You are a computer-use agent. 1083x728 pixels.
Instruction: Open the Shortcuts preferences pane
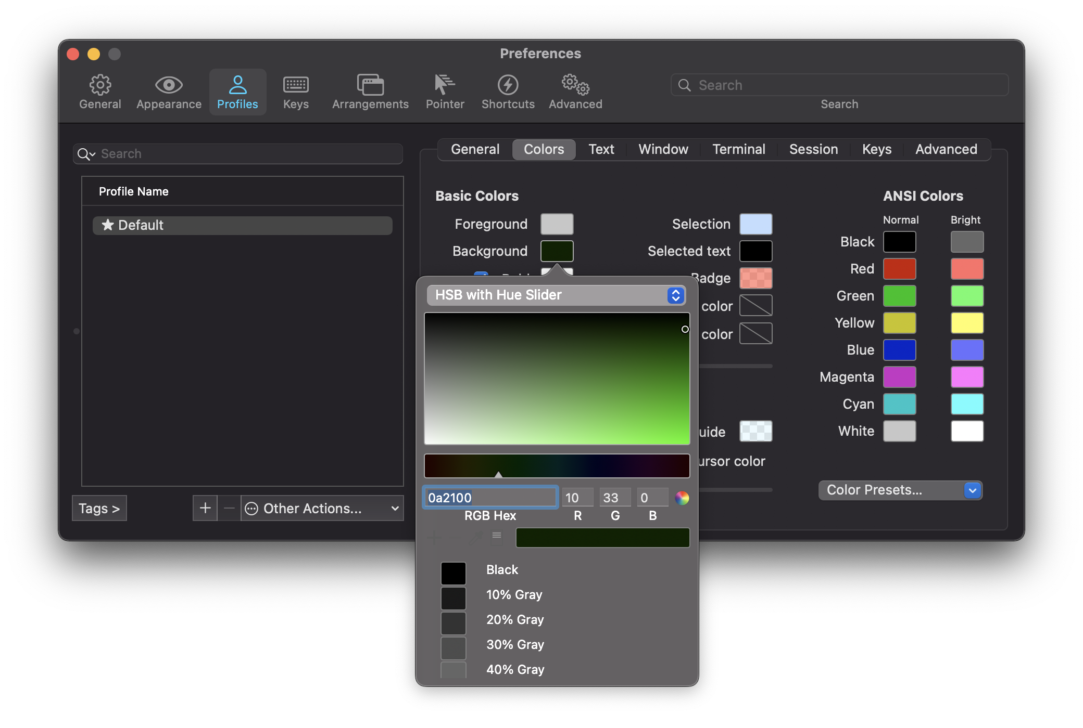click(508, 92)
